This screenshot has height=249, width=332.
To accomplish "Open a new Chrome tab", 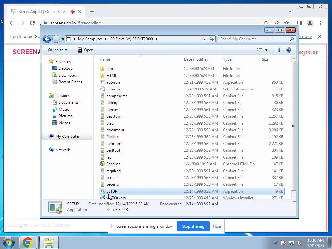I will (92, 12).
